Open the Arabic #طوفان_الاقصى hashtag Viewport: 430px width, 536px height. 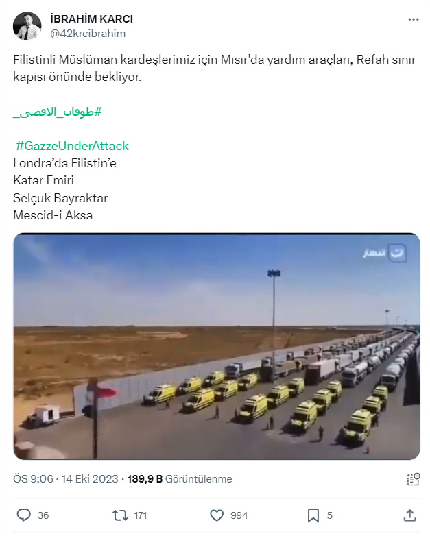point(58,112)
